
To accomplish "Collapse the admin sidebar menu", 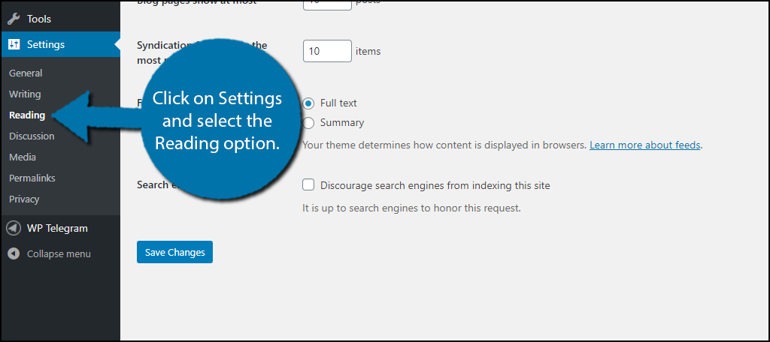I will pos(60,253).
